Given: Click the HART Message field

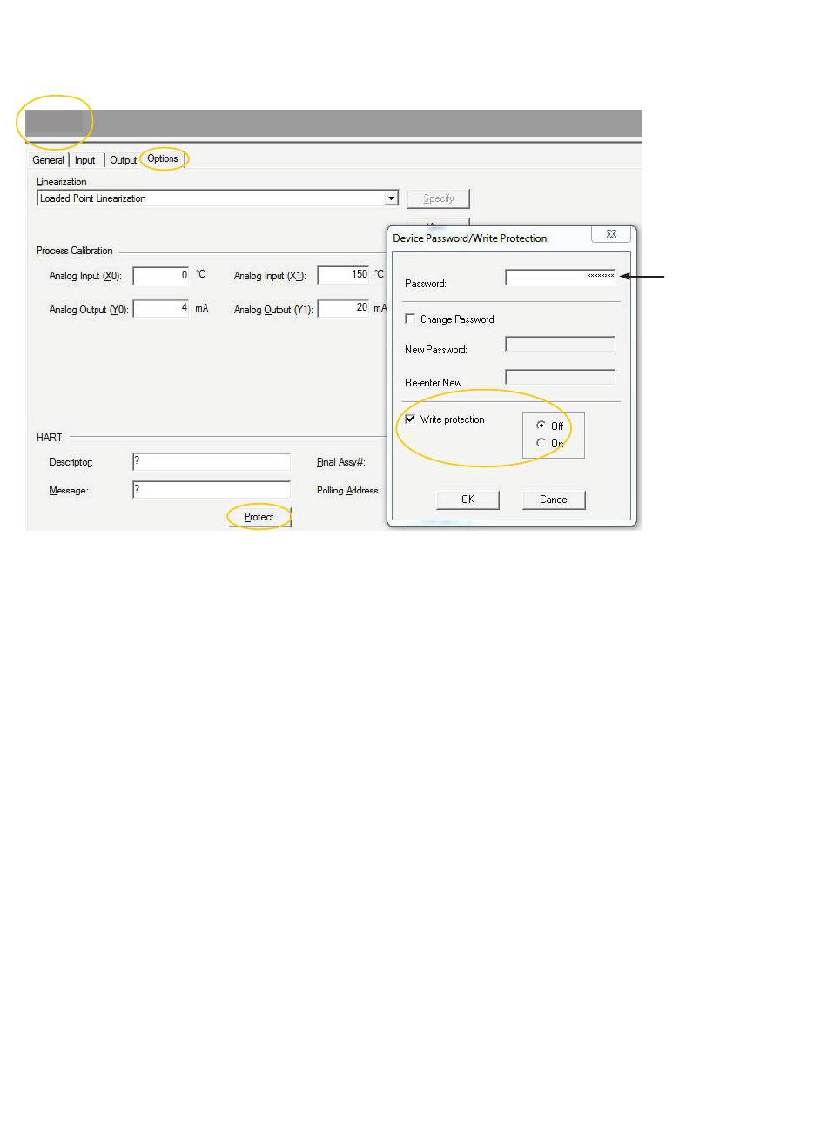Looking at the screenshot, I should click(212, 490).
